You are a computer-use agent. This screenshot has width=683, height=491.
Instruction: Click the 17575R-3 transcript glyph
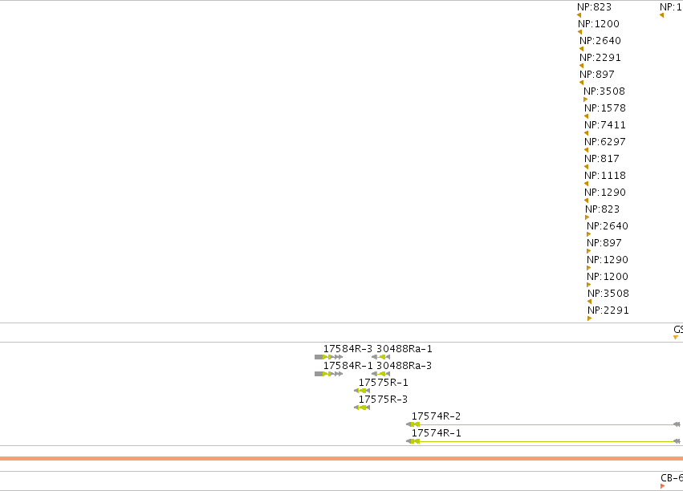tap(362, 408)
